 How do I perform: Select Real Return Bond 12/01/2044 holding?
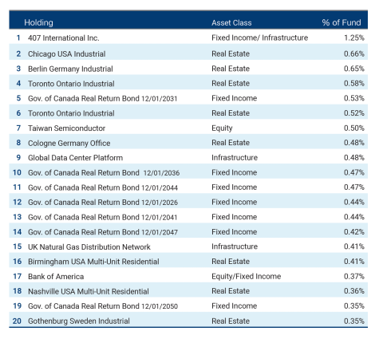(x=103, y=187)
